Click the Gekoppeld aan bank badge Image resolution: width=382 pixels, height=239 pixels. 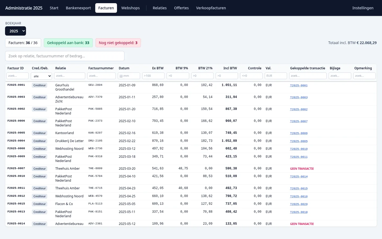click(x=68, y=43)
